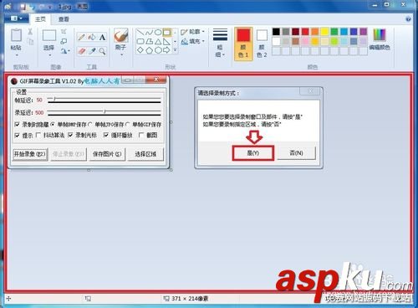Pick the green color swatch
The height and width of the screenshot is (308, 418).
tap(334, 32)
